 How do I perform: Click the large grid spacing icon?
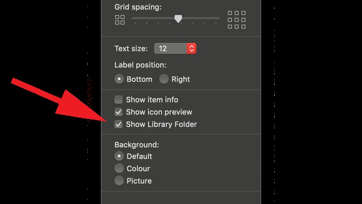tap(237, 20)
